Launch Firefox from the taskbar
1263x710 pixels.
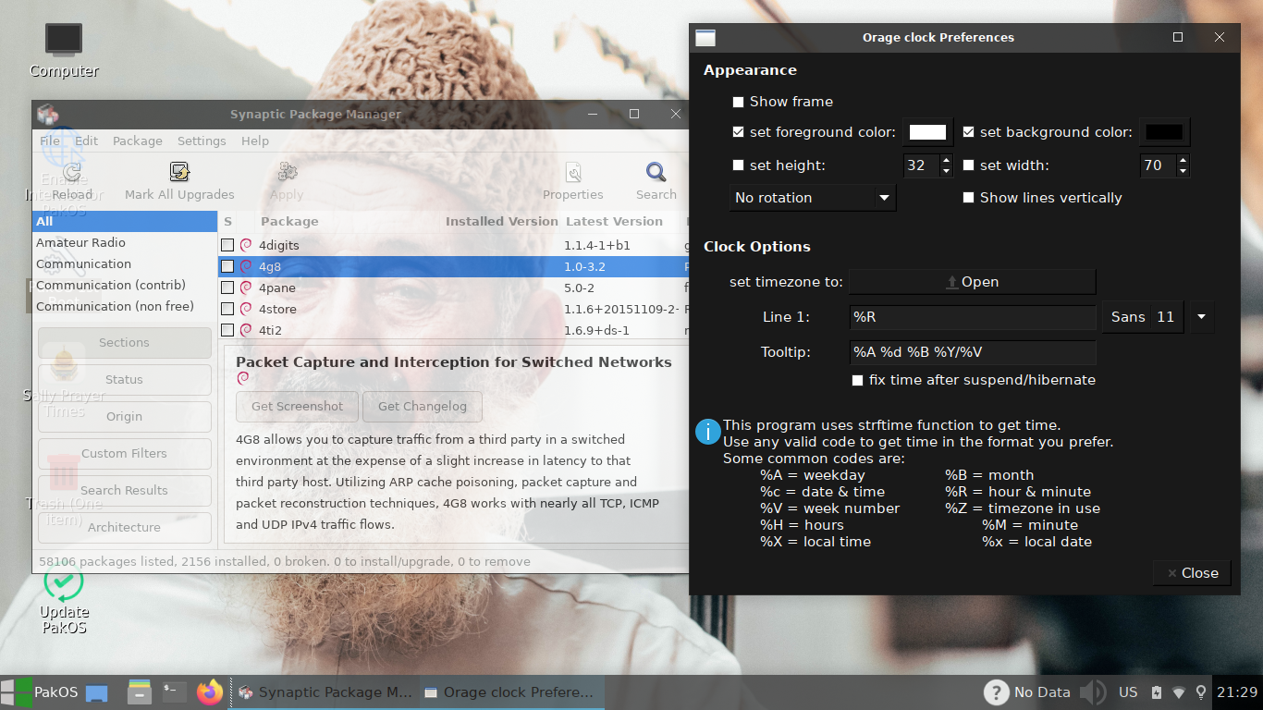click(210, 692)
